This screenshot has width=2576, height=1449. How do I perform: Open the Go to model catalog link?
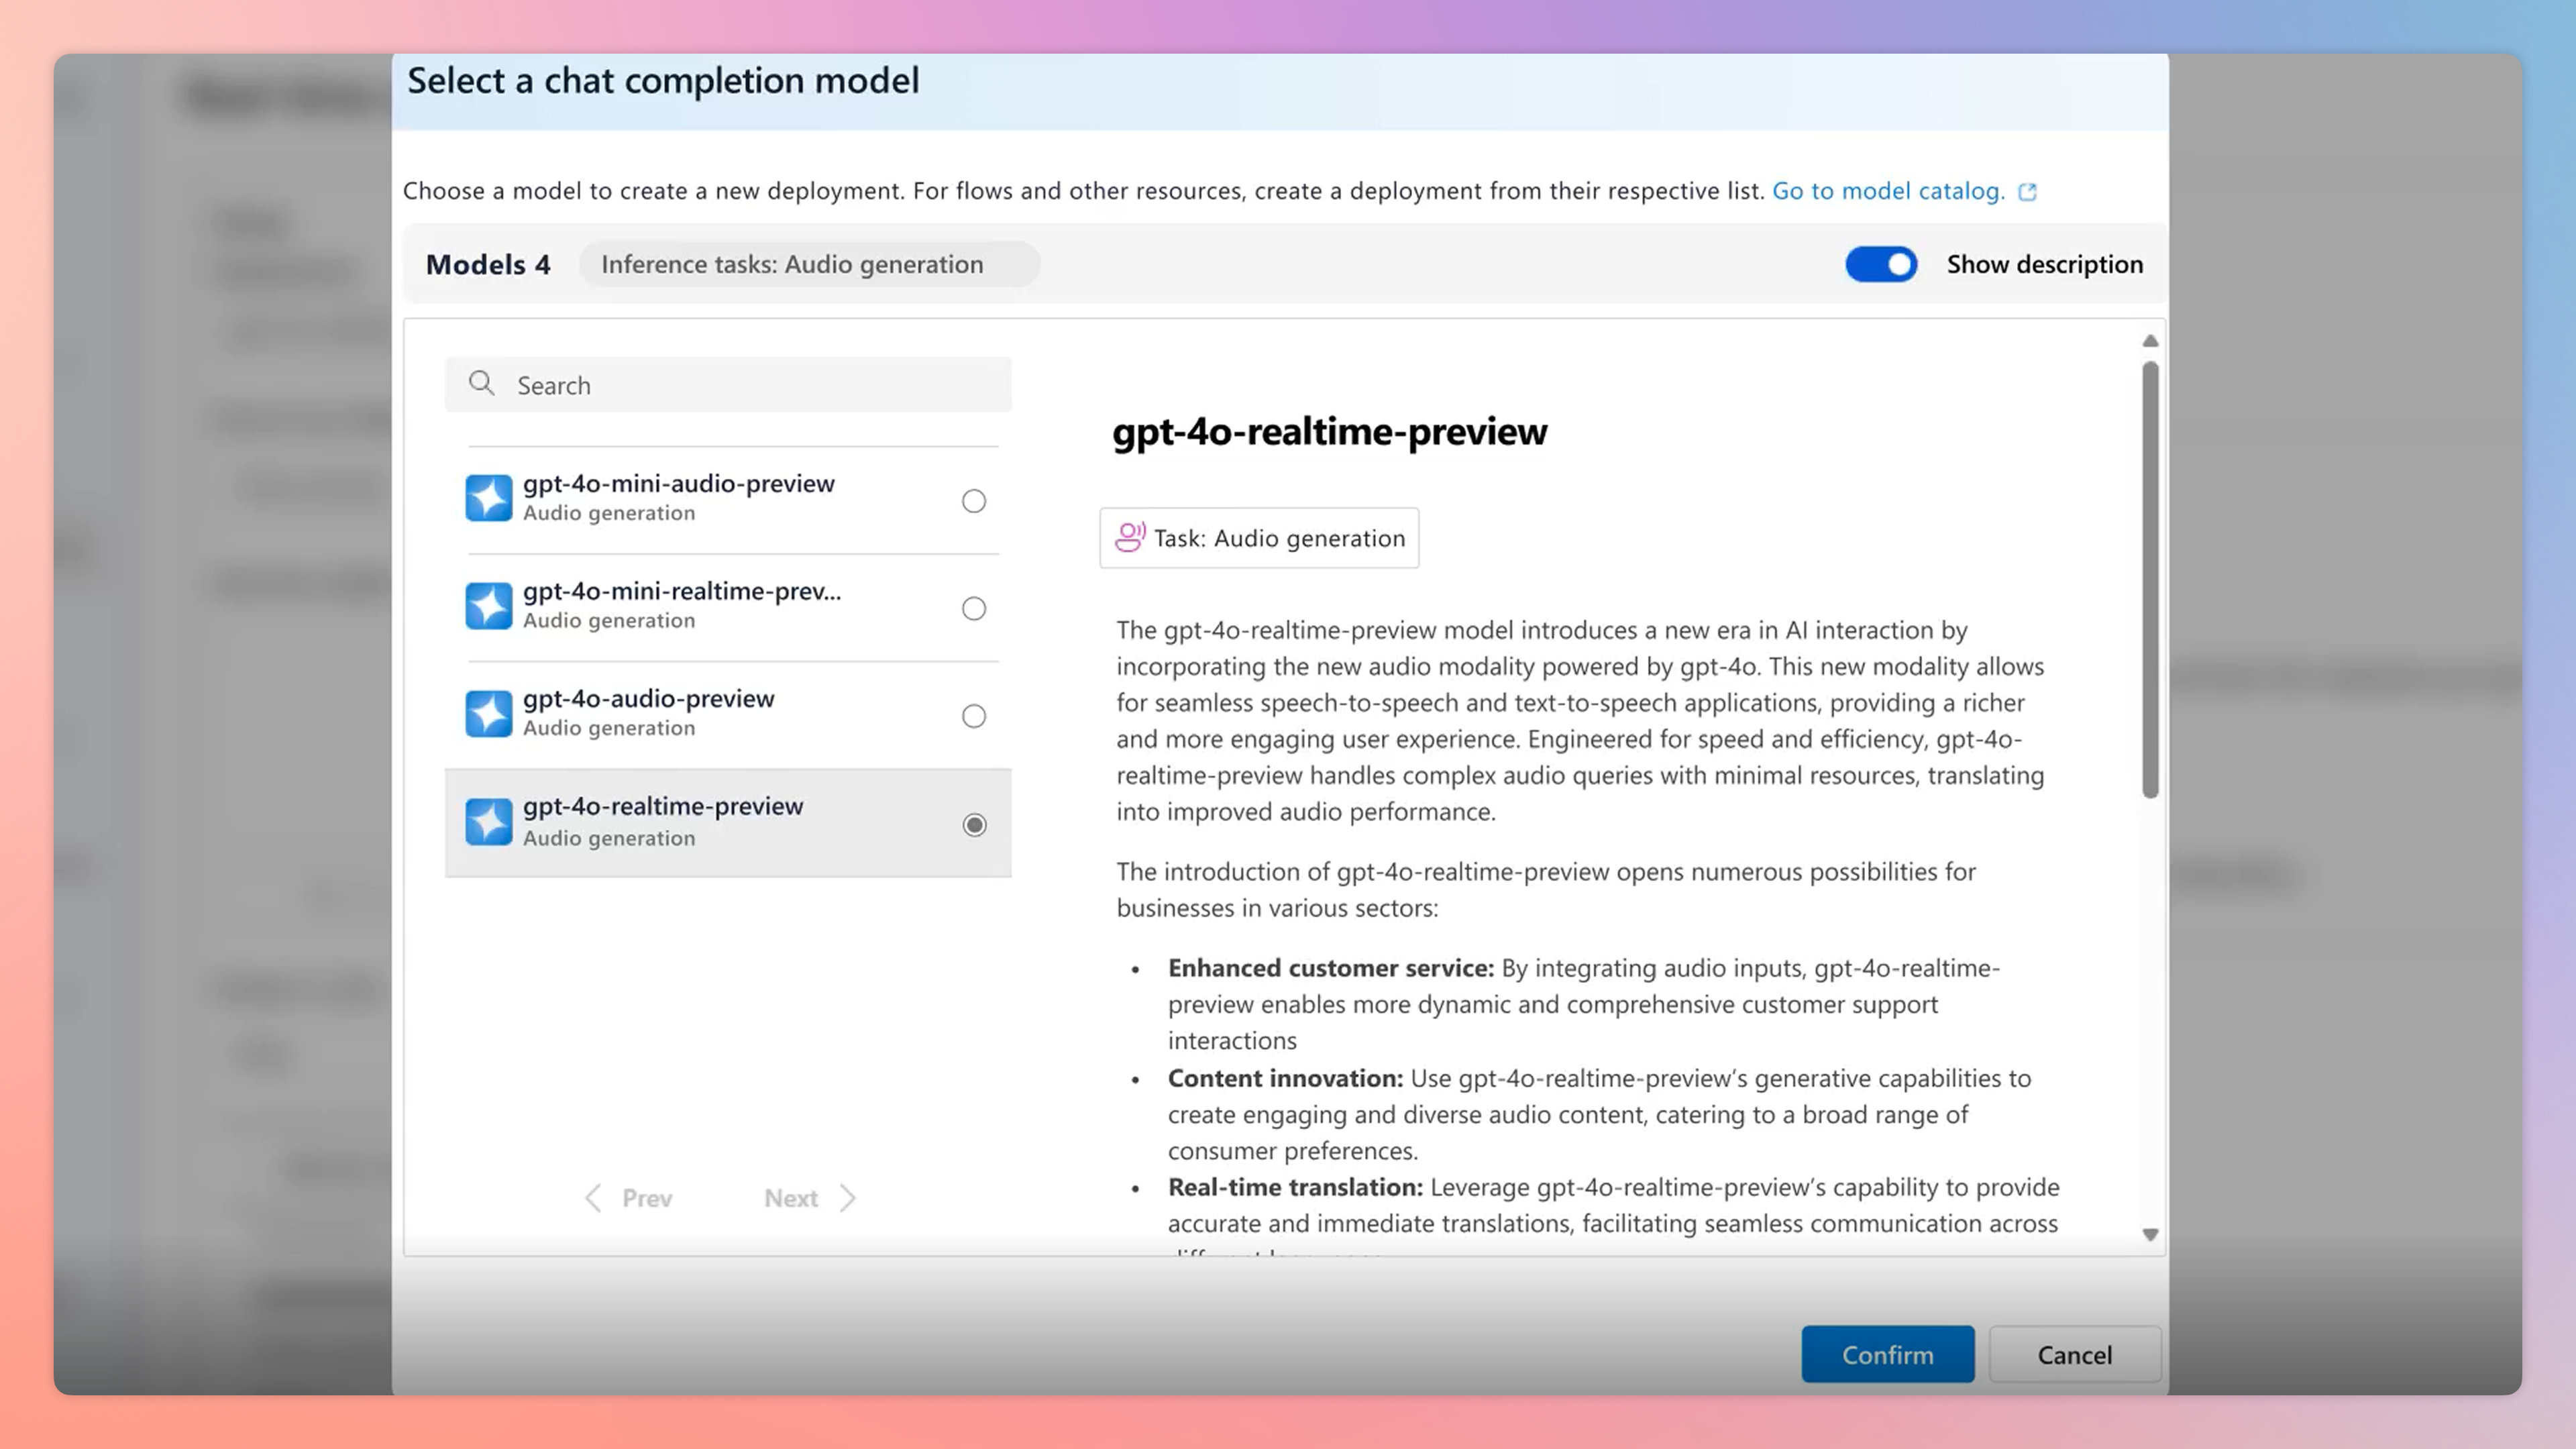(1888, 191)
